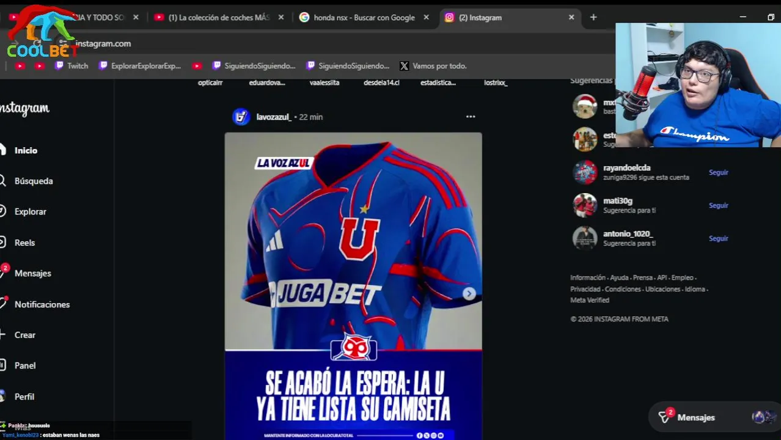Open the estadistica... story
This screenshot has height=440, width=781.
tap(438, 82)
